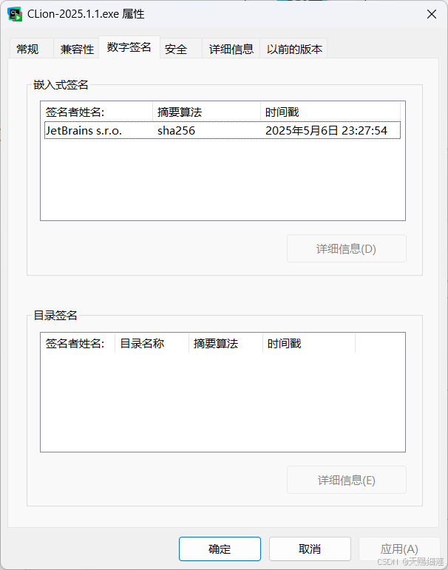This screenshot has width=448, height=570.
Task: Open the 兼容性 tab
Action: pyautogui.click(x=76, y=49)
